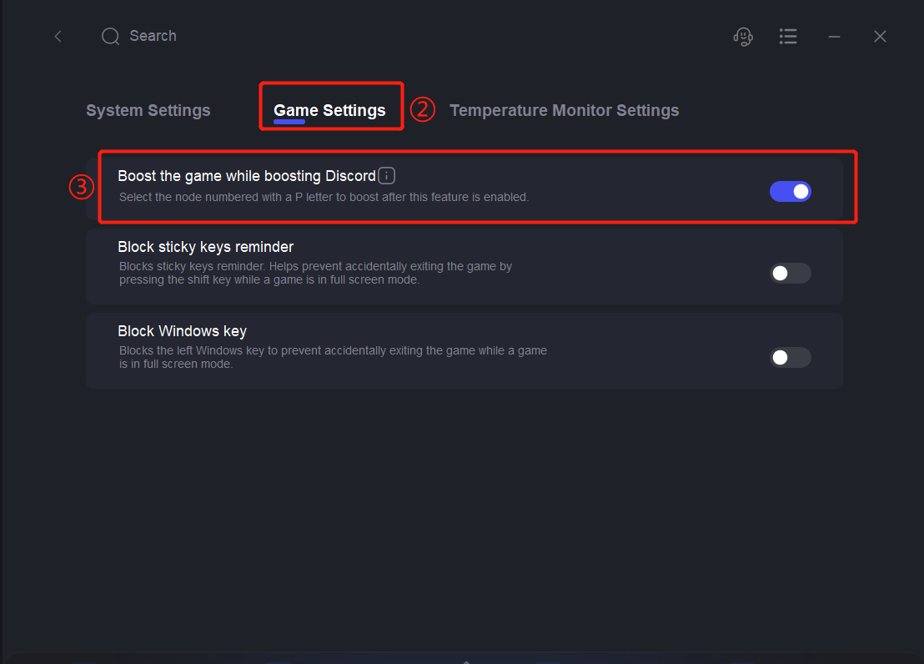924x664 pixels.
Task: Enable Block sticky keys reminder toggle
Action: pos(790,273)
